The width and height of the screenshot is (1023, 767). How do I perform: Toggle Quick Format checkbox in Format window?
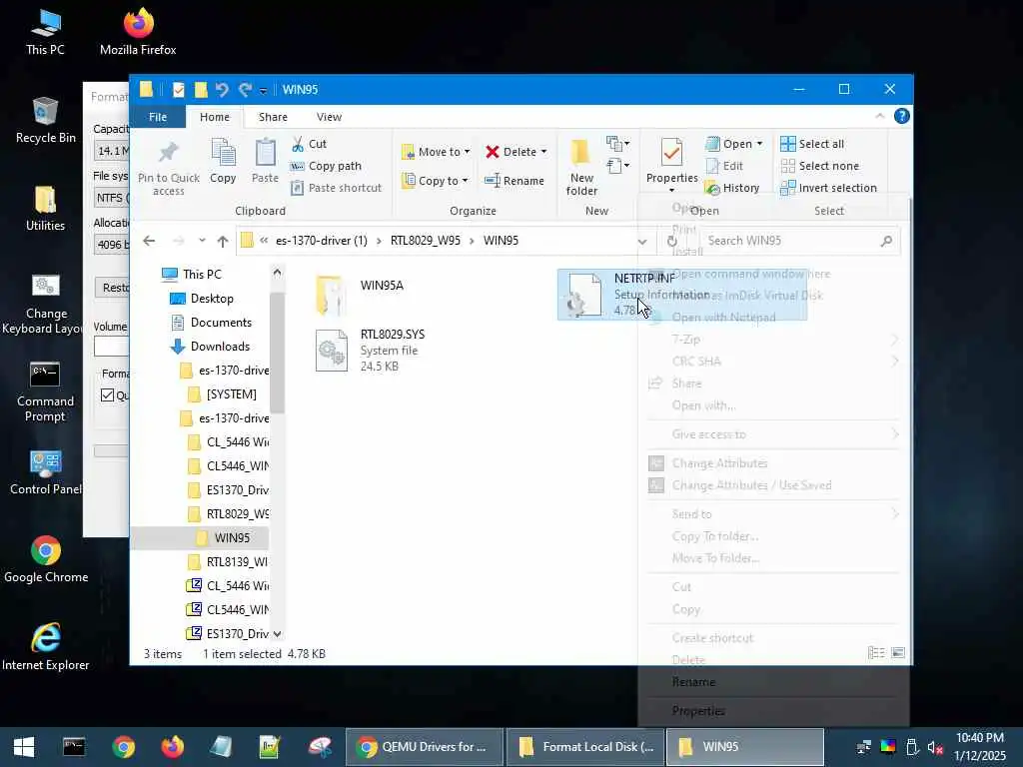coord(108,395)
